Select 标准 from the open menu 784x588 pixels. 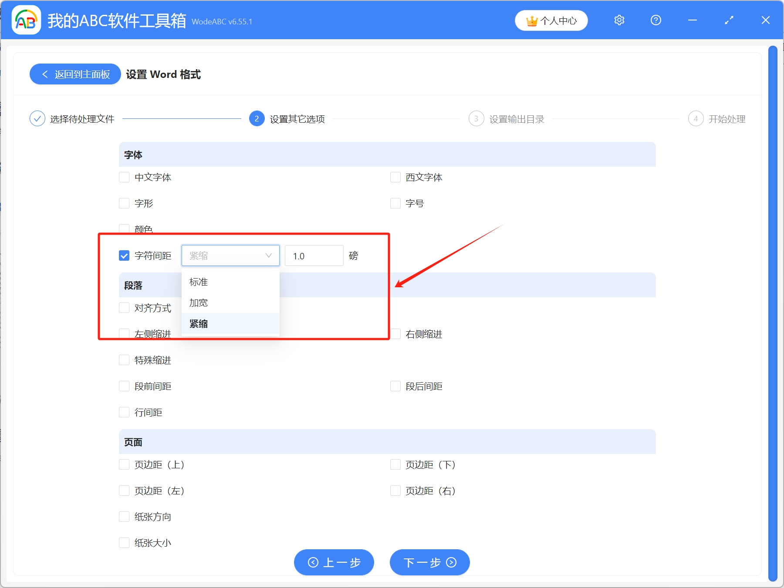(x=199, y=282)
